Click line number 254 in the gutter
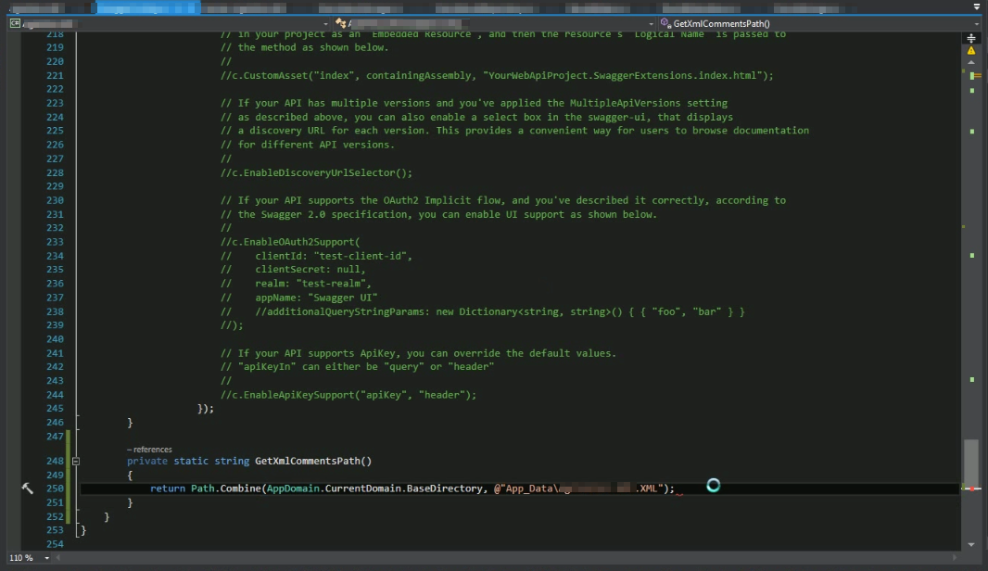 pos(55,544)
